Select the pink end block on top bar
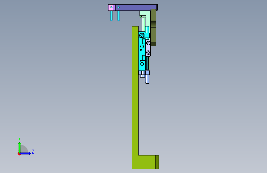The image size is (267, 173). point(111,7)
